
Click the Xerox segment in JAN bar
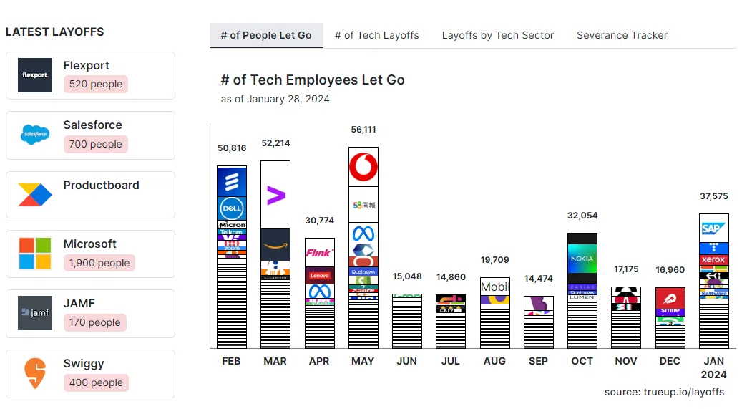tap(713, 260)
